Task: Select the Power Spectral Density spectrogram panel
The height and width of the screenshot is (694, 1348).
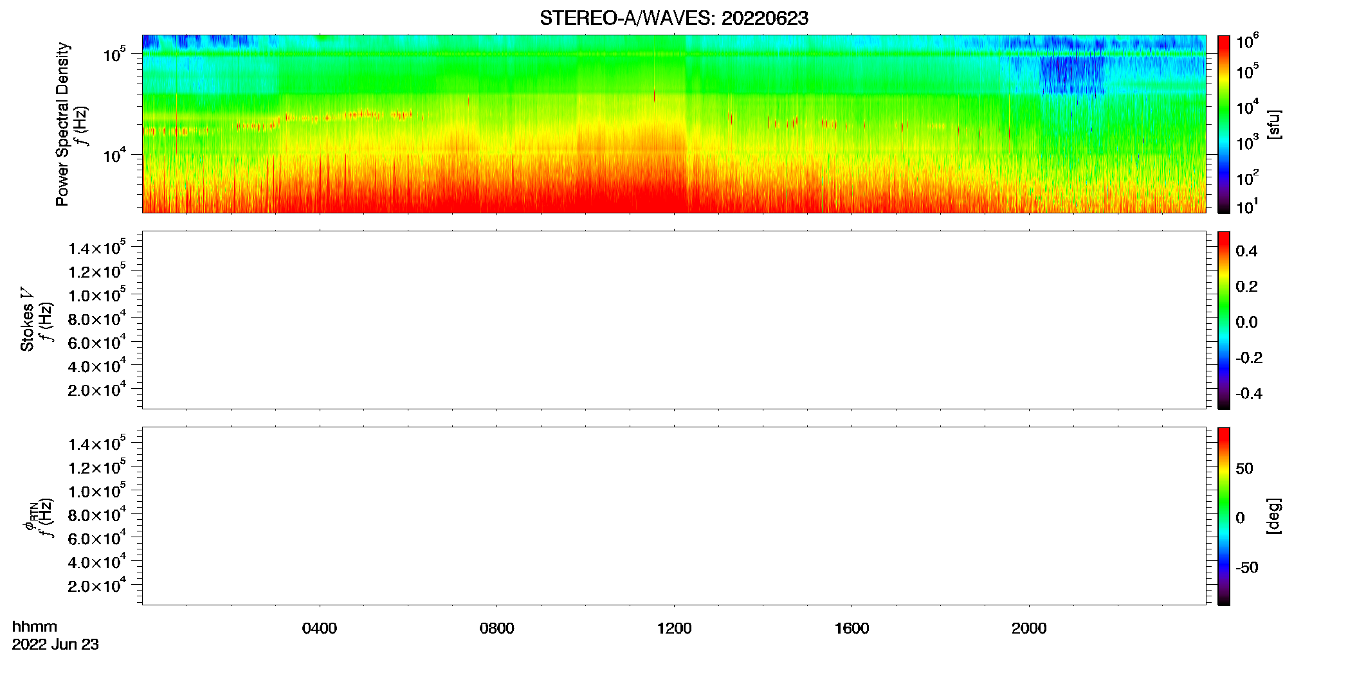Action: pos(673,123)
